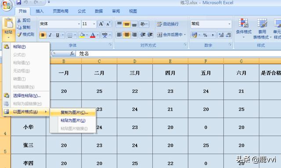Align text to top of cell
This screenshot has width=281, height=168.
(119, 24)
